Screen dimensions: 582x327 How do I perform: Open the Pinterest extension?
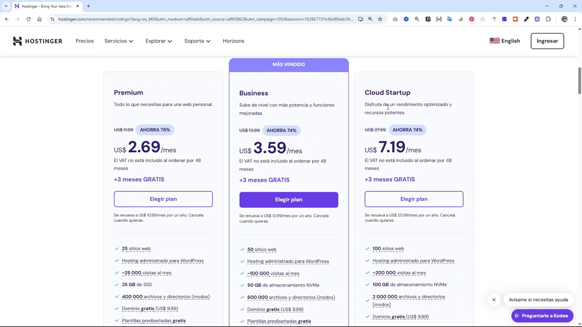coord(471,19)
